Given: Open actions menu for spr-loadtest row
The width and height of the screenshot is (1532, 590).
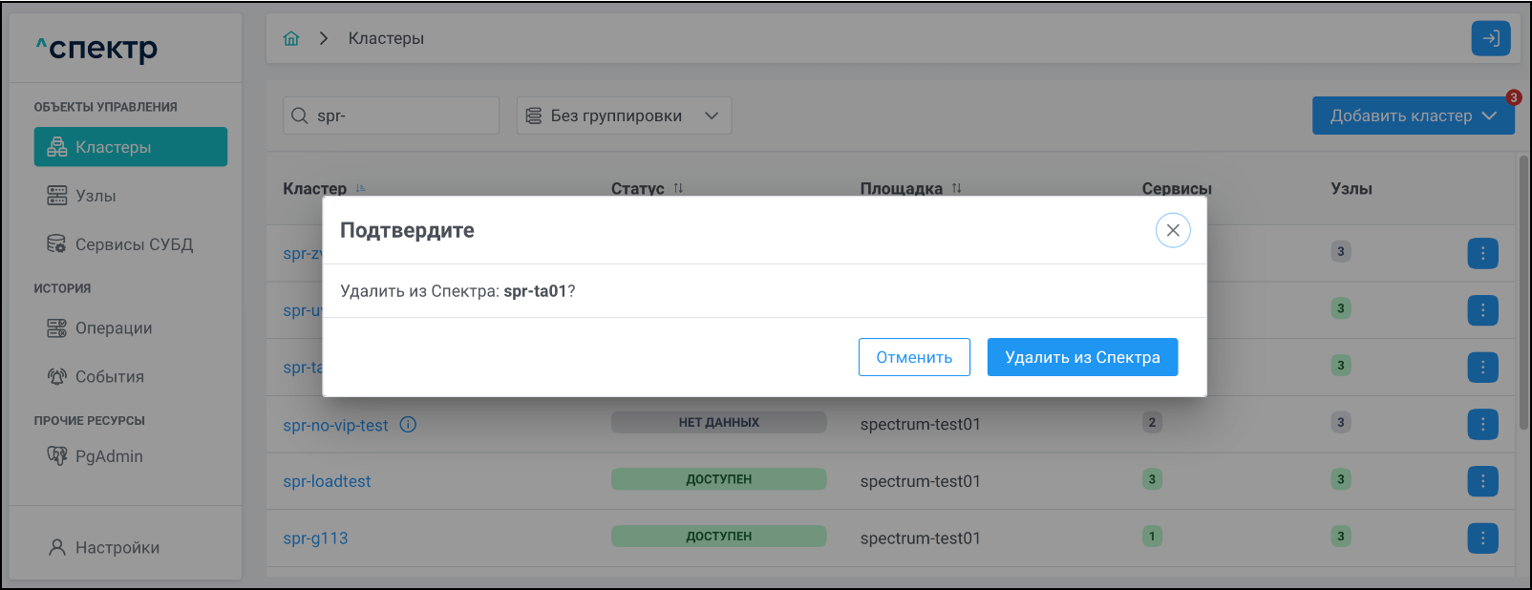Looking at the screenshot, I should click(1482, 481).
